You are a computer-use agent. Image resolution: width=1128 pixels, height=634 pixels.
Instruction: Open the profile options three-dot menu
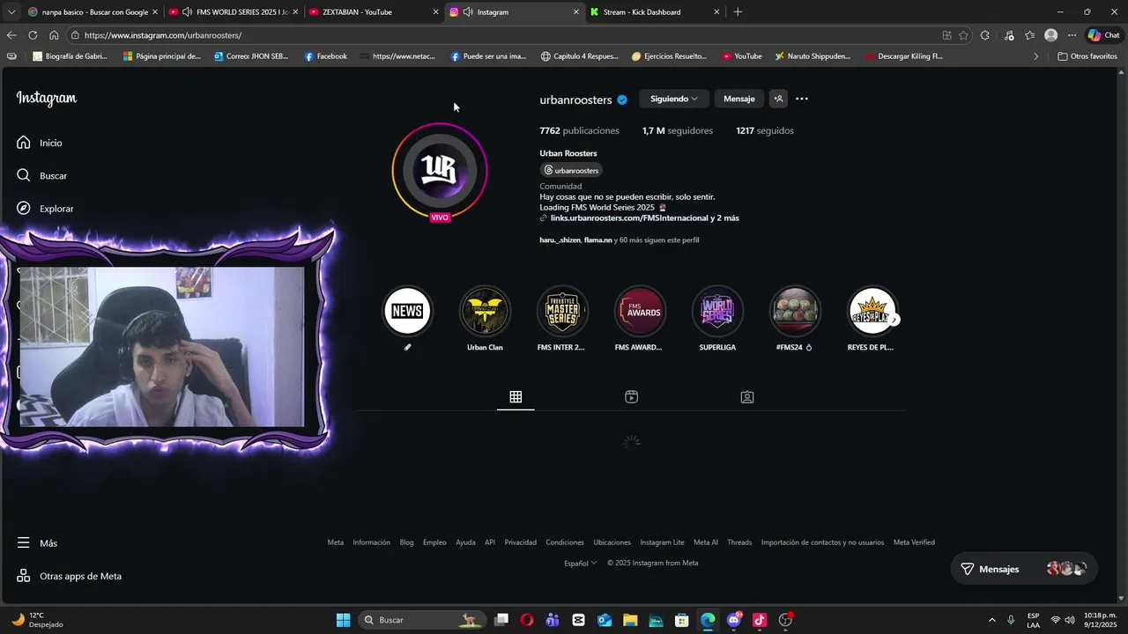click(802, 99)
